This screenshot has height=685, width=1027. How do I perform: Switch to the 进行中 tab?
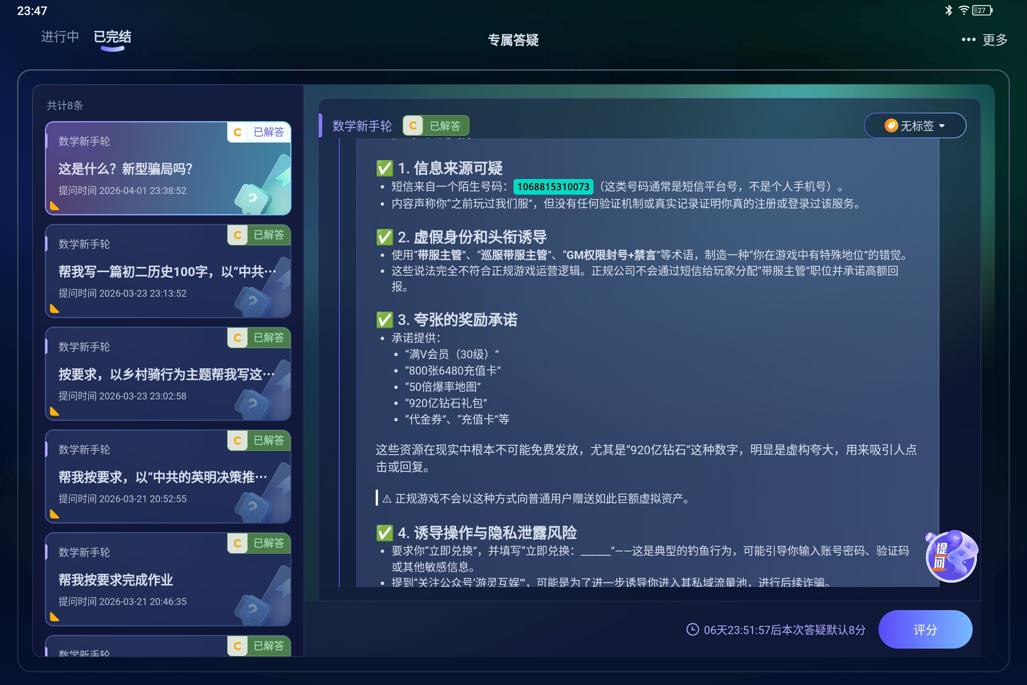[x=59, y=37]
